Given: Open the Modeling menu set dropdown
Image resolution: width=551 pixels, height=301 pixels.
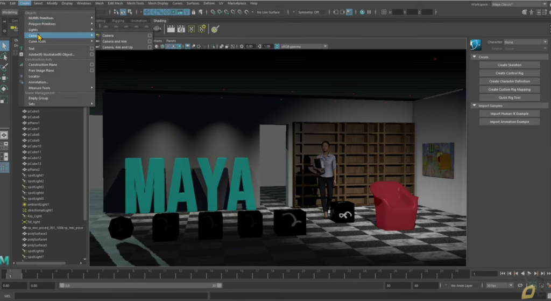Looking at the screenshot, I should click(x=10, y=12).
